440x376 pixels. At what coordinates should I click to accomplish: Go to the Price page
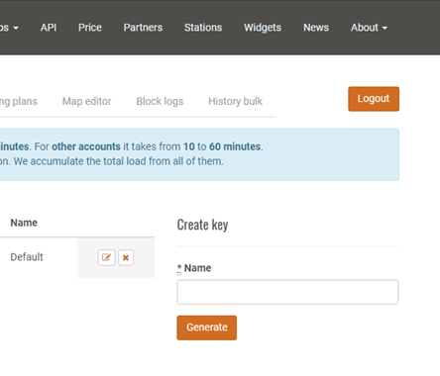coord(90,28)
